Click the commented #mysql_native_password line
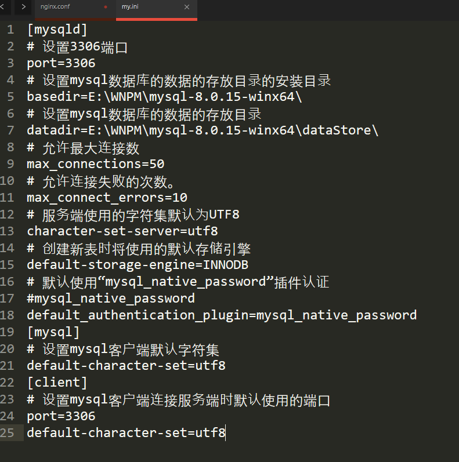The height and width of the screenshot is (462, 459). click(110, 299)
